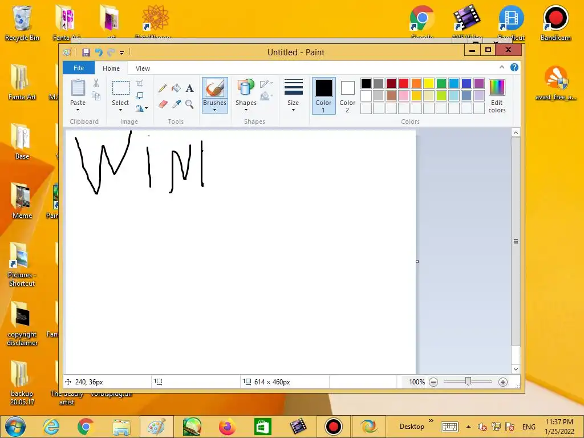This screenshot has height=438, width=584.
Task: Show hidden tray icons arrow
Action: click(468, 427)
